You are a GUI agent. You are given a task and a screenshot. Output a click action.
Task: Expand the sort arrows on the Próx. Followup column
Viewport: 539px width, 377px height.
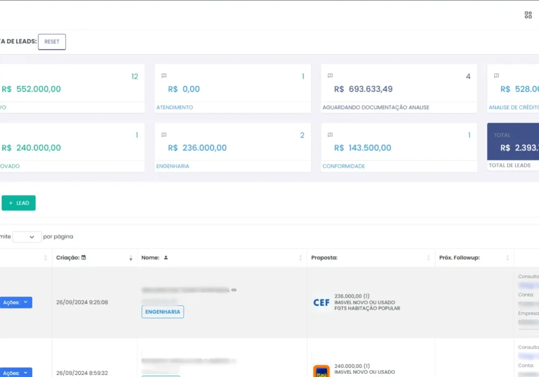(x=507, y=257)
